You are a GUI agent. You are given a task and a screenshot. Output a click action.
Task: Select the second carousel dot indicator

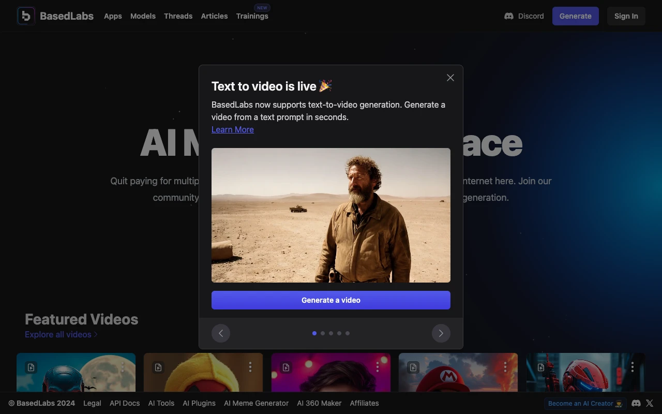pyautogui.click(x=323, y=333)
